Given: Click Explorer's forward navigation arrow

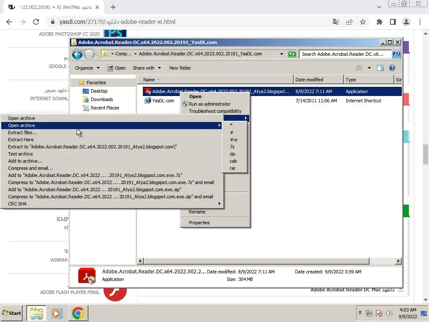Looking at the screenshot, I should click(89, 54).
